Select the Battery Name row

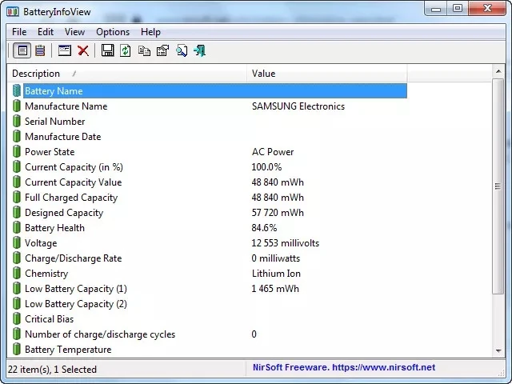click(215, 90)
